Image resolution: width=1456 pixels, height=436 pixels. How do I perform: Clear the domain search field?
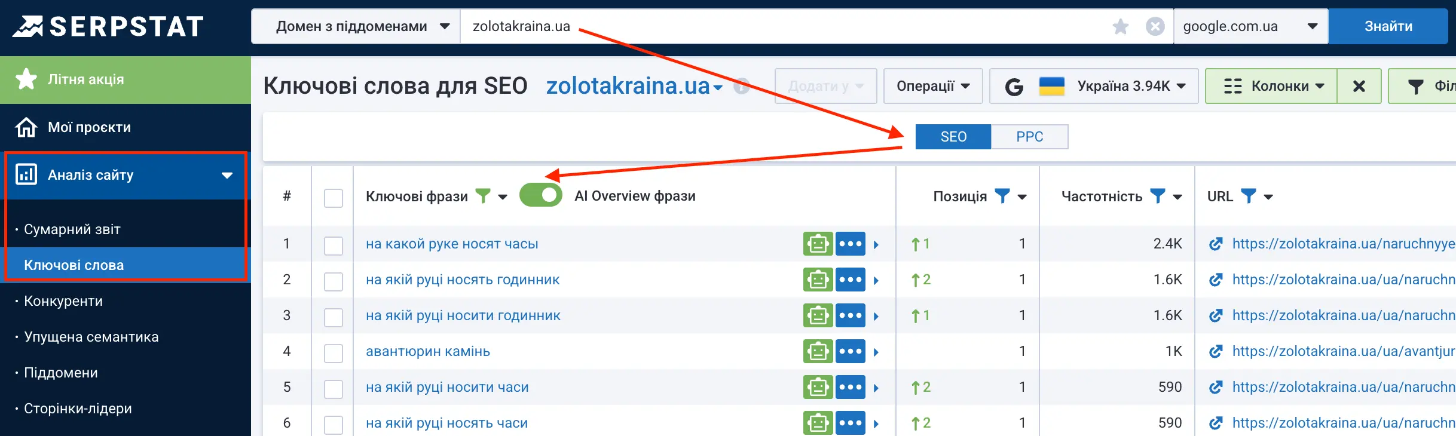(1155, 26)
